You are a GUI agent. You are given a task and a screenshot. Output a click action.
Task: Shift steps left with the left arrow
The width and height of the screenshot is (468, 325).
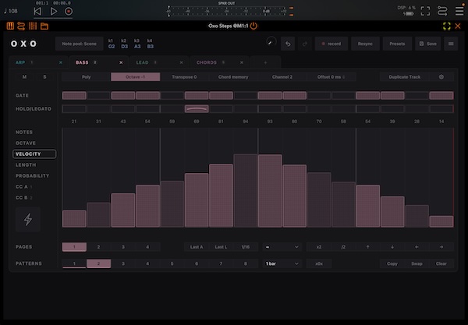point(417,247)
